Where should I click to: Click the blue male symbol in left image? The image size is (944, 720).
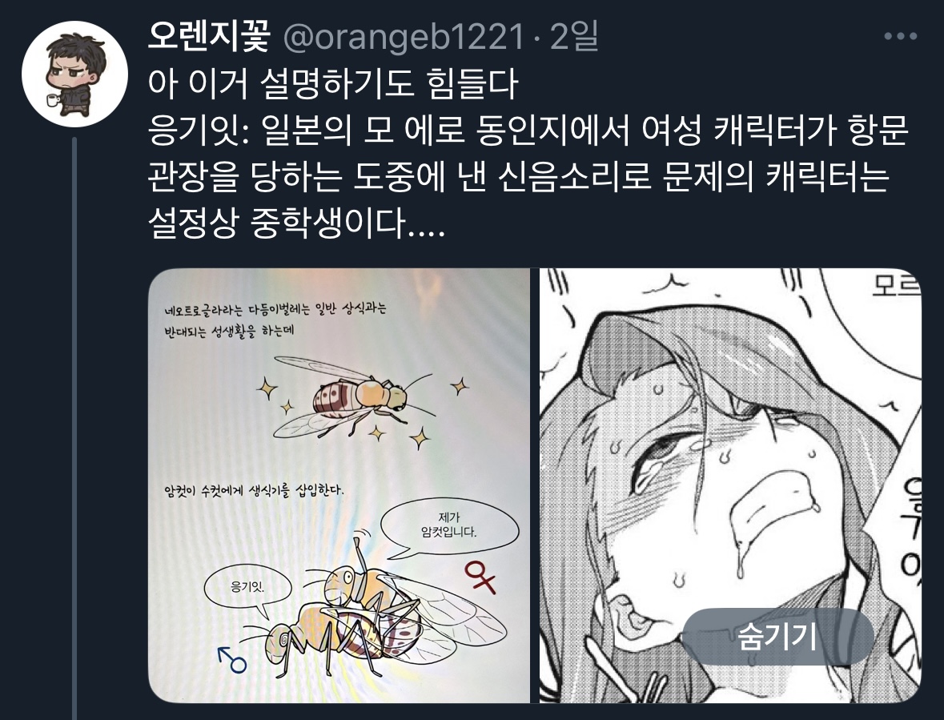point(231,659)
